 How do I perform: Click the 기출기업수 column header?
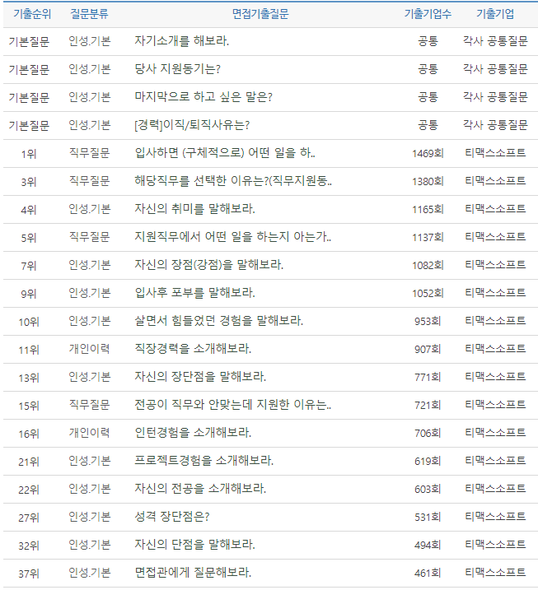click(428, 14)
